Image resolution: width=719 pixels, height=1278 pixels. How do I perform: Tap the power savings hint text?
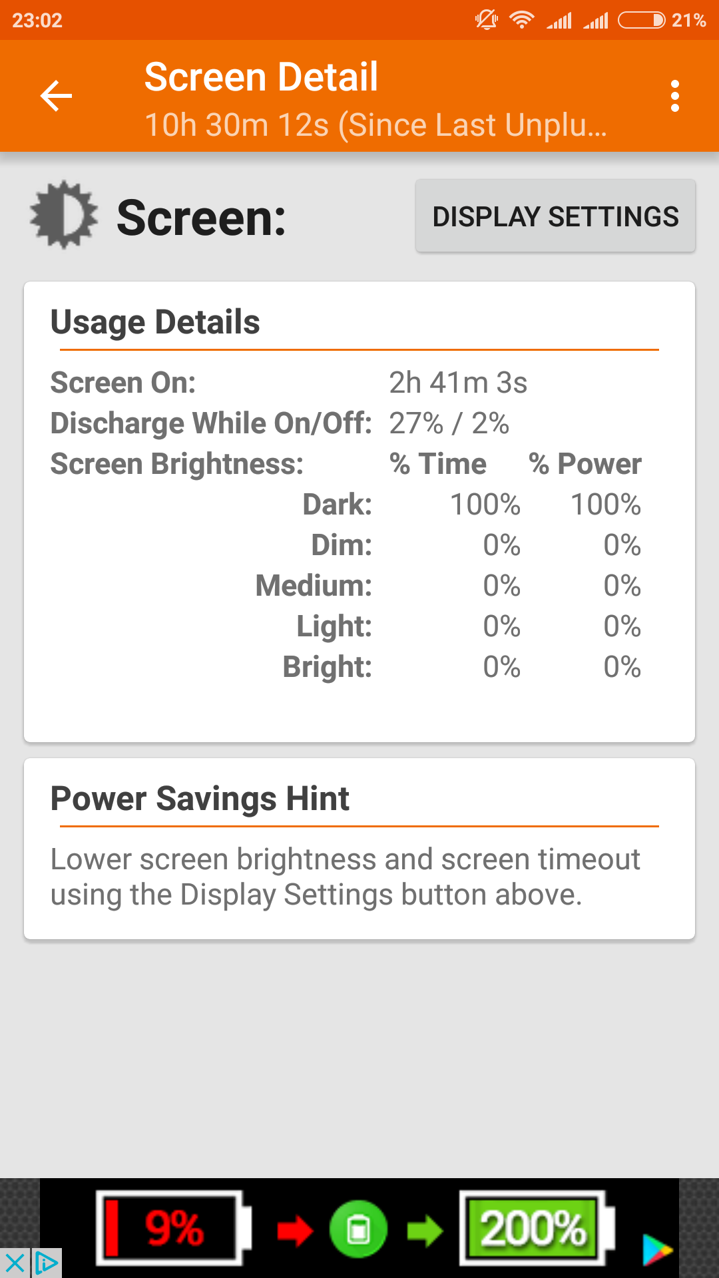345,877
